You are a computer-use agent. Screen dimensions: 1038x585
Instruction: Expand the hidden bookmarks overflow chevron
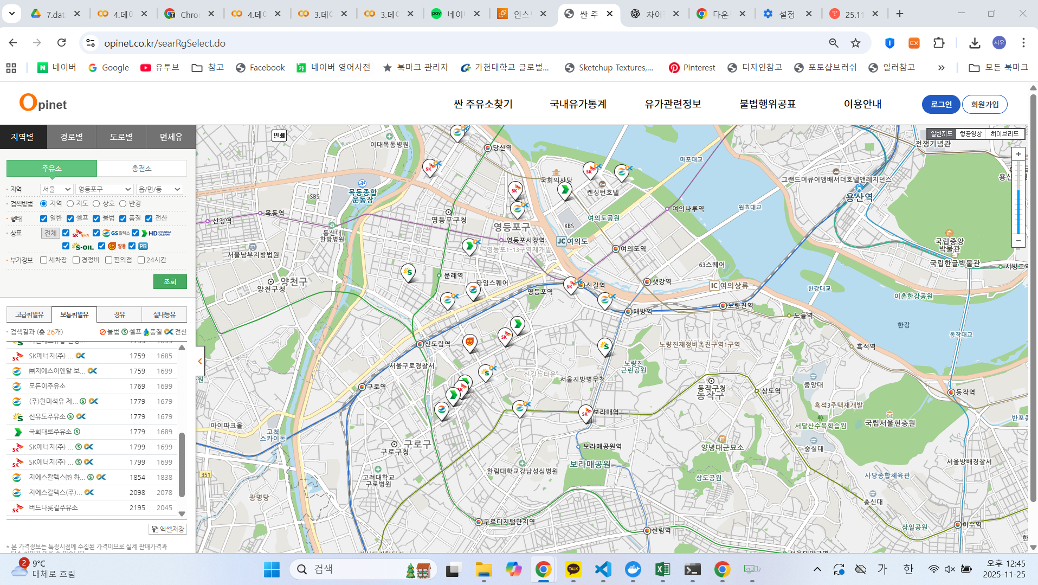941,68
